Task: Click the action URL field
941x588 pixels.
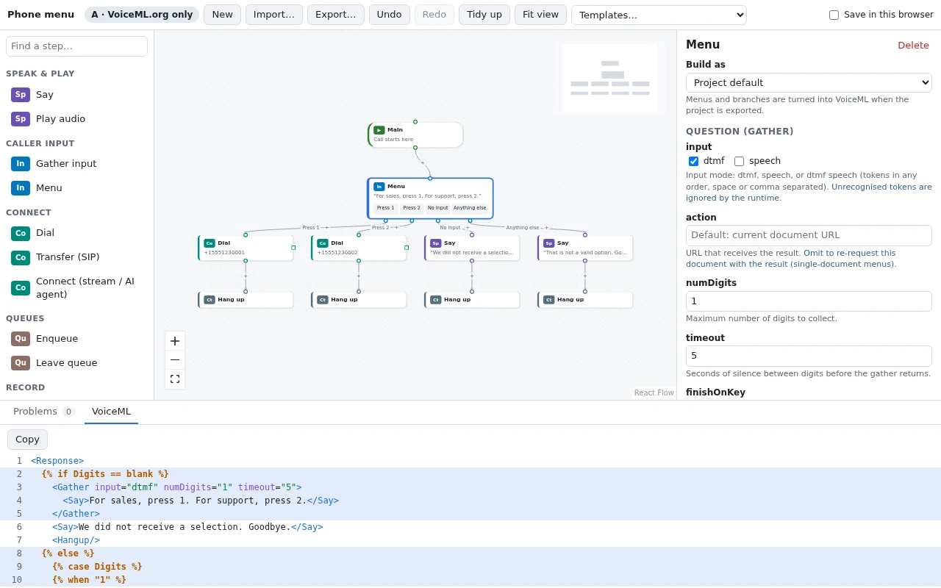Action: click(x=809, y=235)
